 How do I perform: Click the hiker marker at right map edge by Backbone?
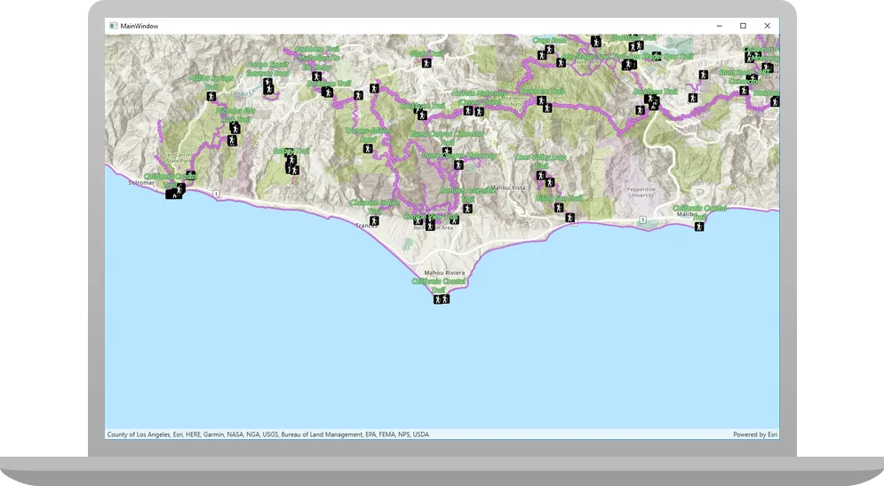click(x=776, y=101)
